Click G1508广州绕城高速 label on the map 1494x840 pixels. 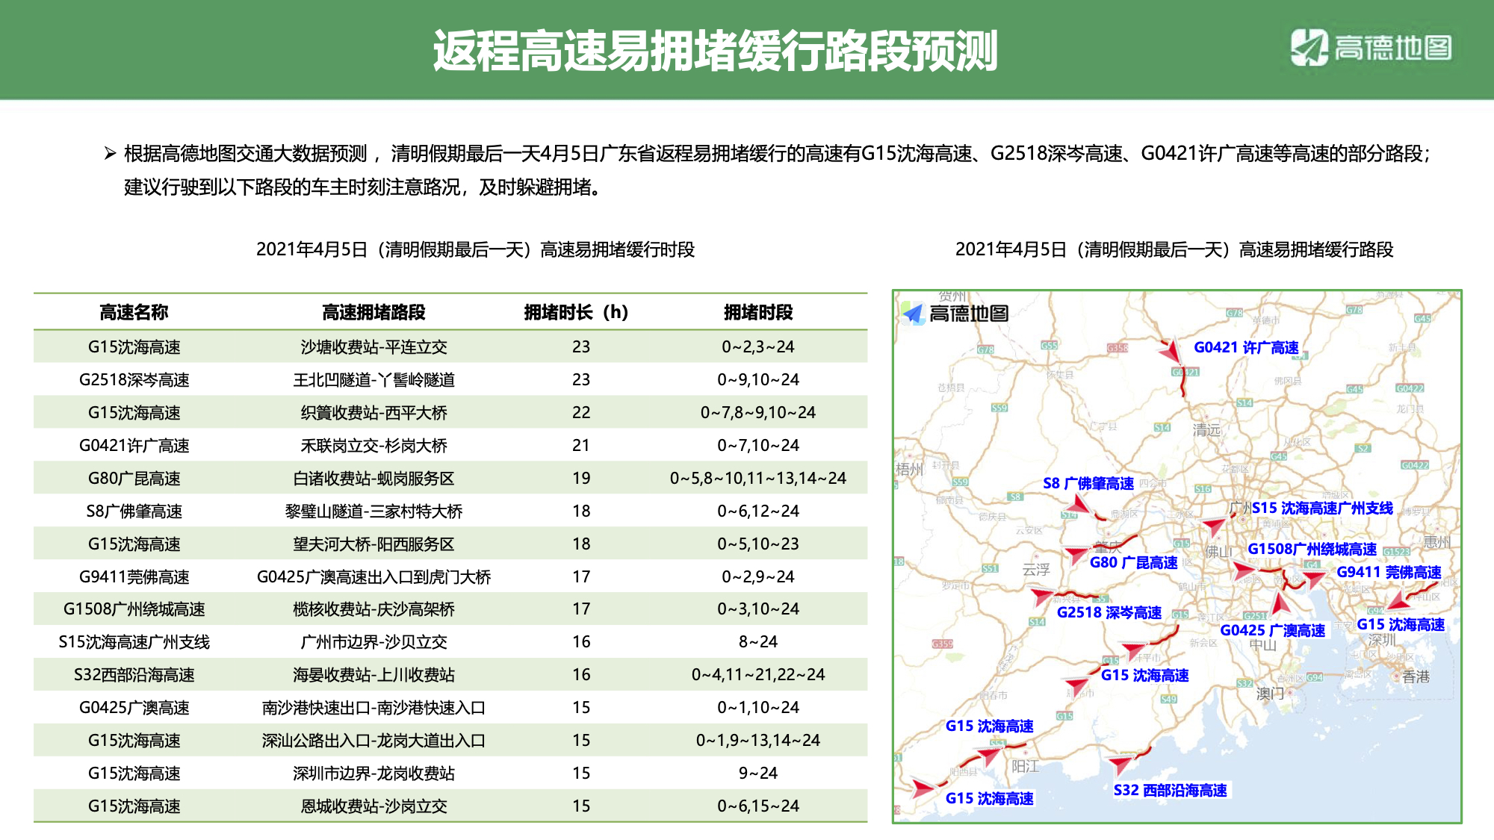point(1312,549)
